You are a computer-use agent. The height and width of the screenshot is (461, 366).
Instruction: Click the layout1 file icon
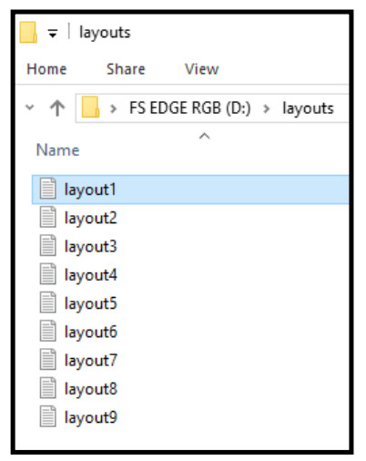(48, 189)
